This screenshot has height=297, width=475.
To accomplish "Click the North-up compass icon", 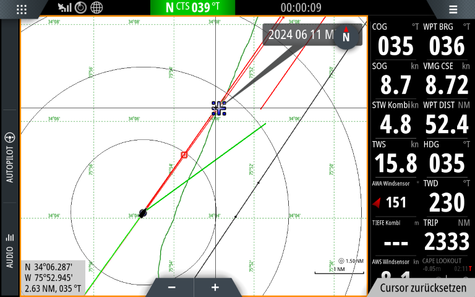I will (346, 37).
